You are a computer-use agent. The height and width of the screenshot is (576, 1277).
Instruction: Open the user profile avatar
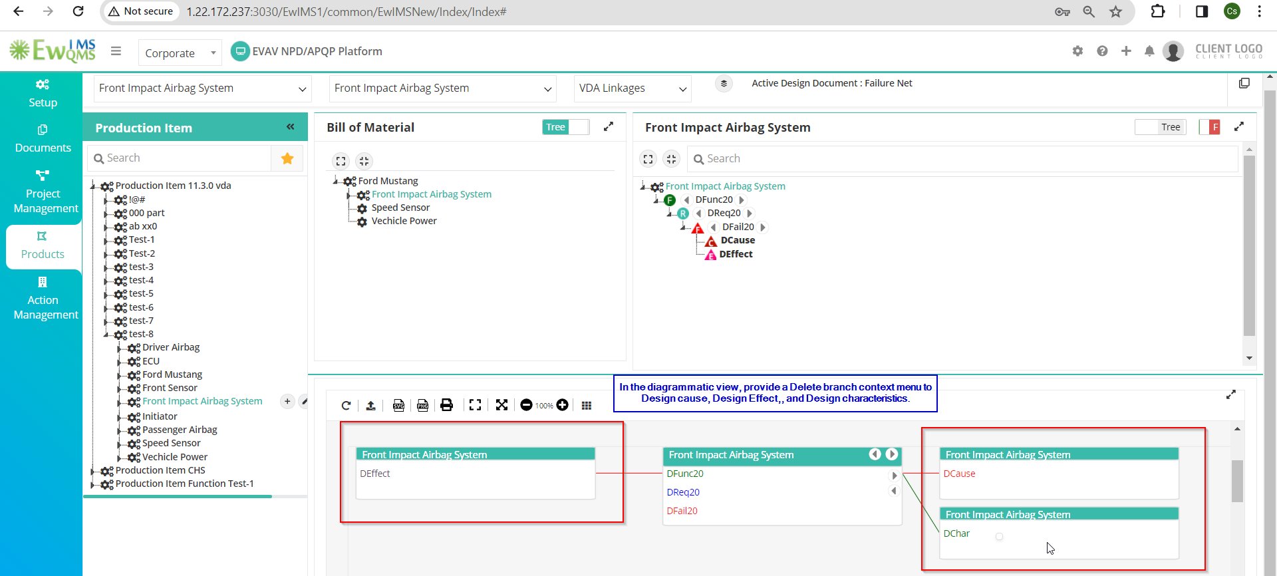(1173, 51)
